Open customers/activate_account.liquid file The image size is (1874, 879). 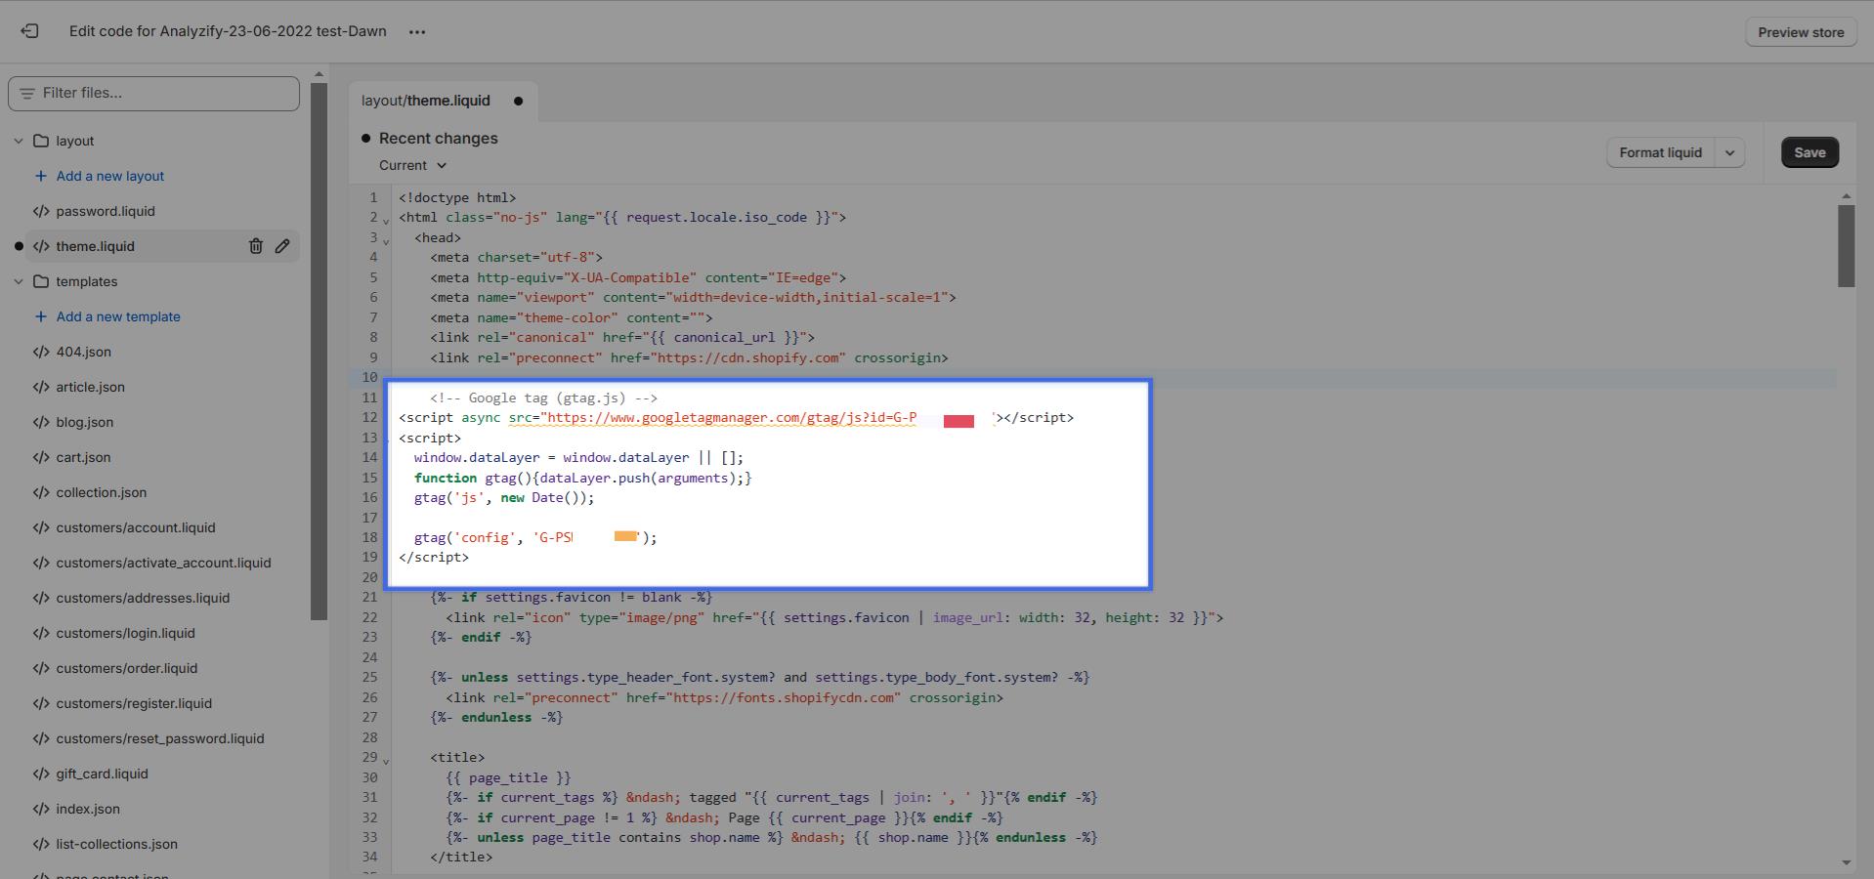click(163, 563)
